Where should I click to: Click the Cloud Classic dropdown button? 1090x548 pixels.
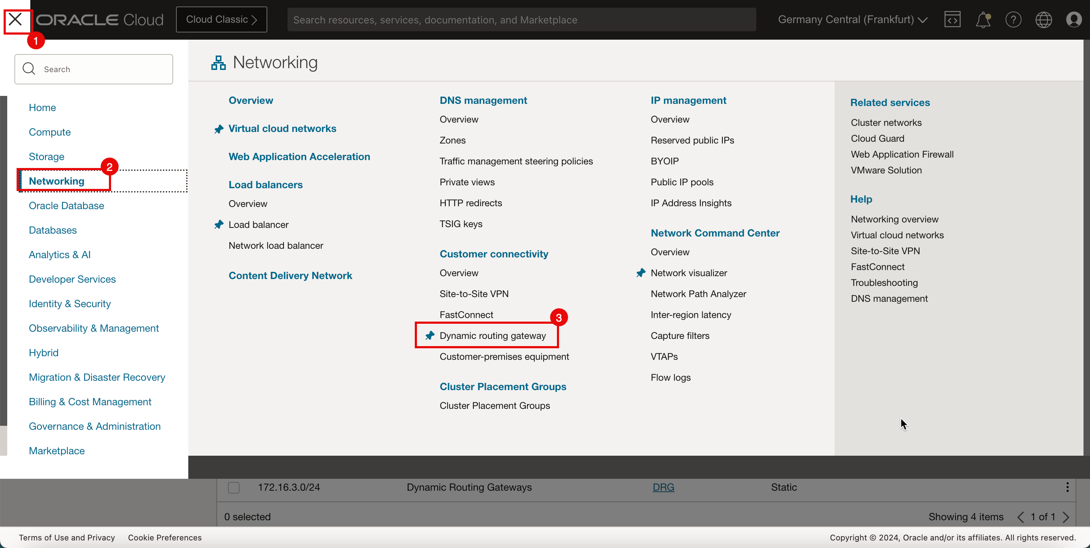(221, 19)
